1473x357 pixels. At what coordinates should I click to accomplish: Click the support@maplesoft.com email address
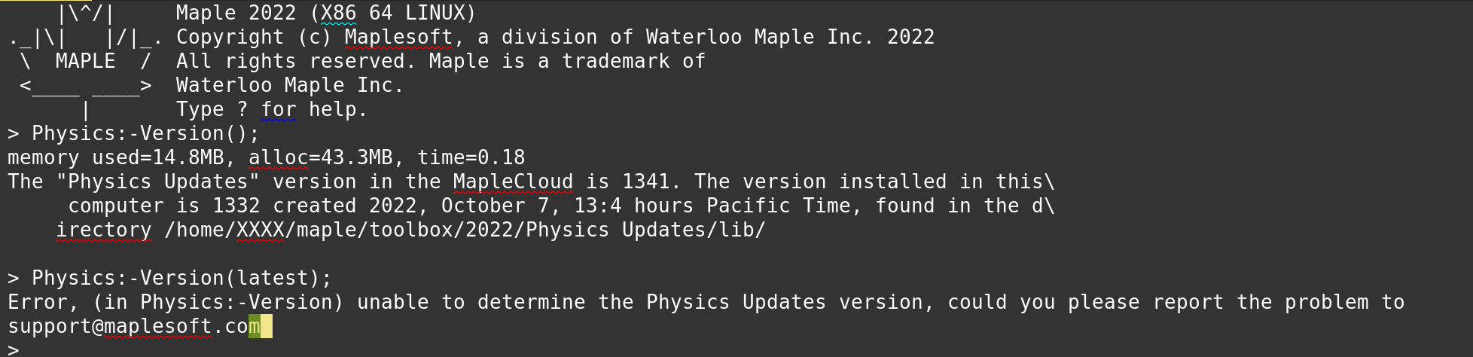134,327
